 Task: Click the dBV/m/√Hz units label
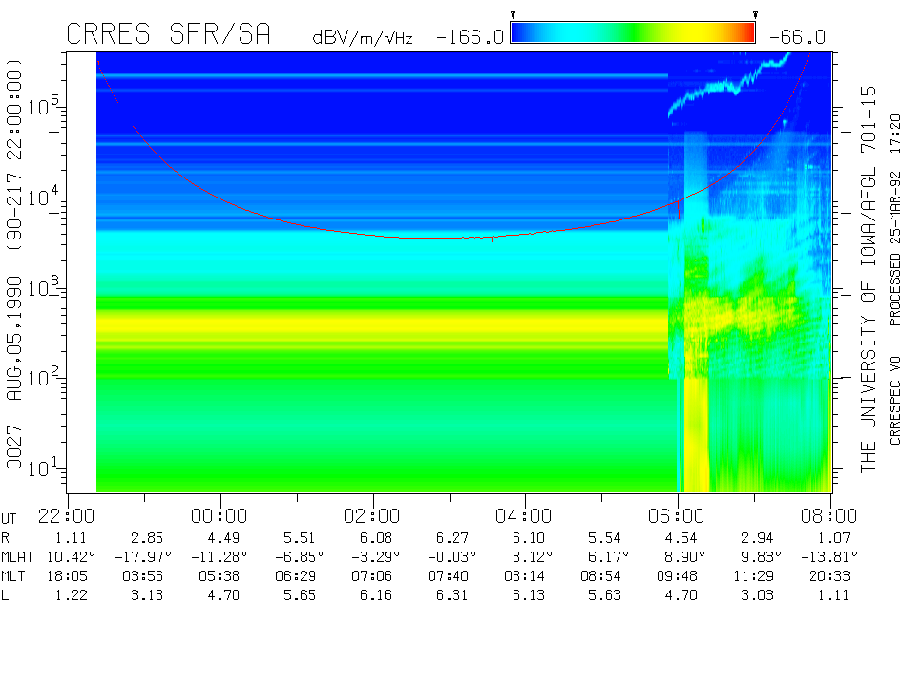coord(363,38)
